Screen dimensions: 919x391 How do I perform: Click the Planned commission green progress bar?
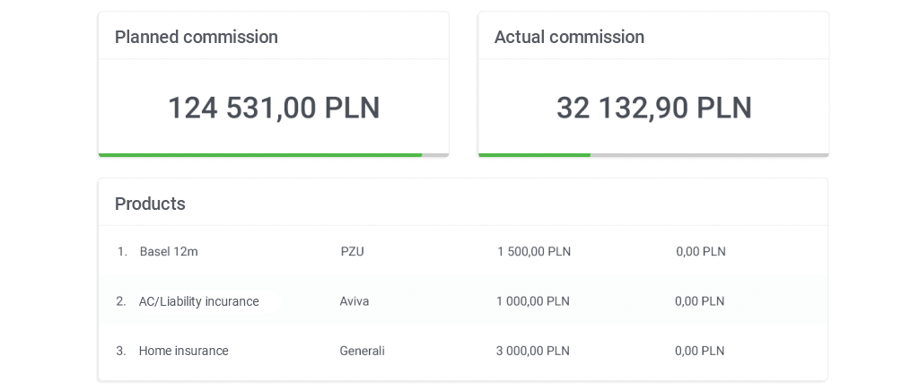coord(260,155)
